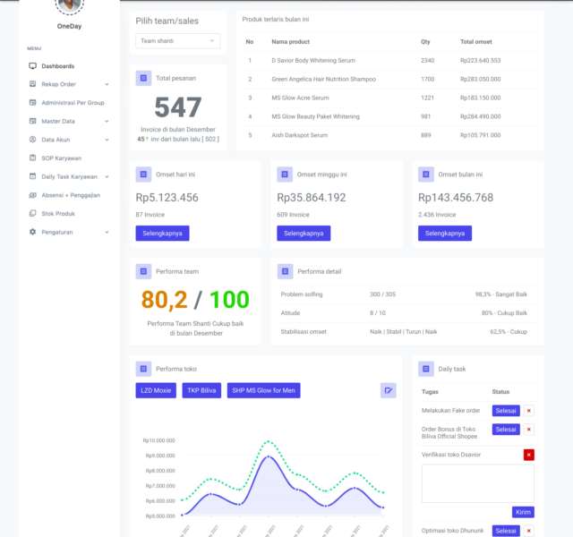
Task: Open the Absensi + Penggajian menu
Action: [71, 195]
